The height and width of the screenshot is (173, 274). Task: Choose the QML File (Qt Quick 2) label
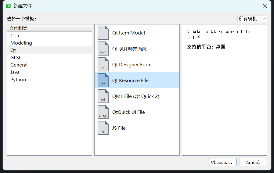135,96
